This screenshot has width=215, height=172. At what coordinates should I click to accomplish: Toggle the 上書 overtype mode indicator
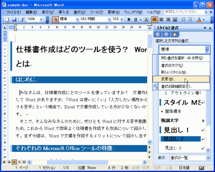coord(169,168)
